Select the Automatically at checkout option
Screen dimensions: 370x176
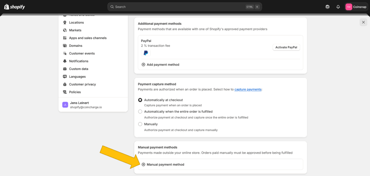click(140, 100)
